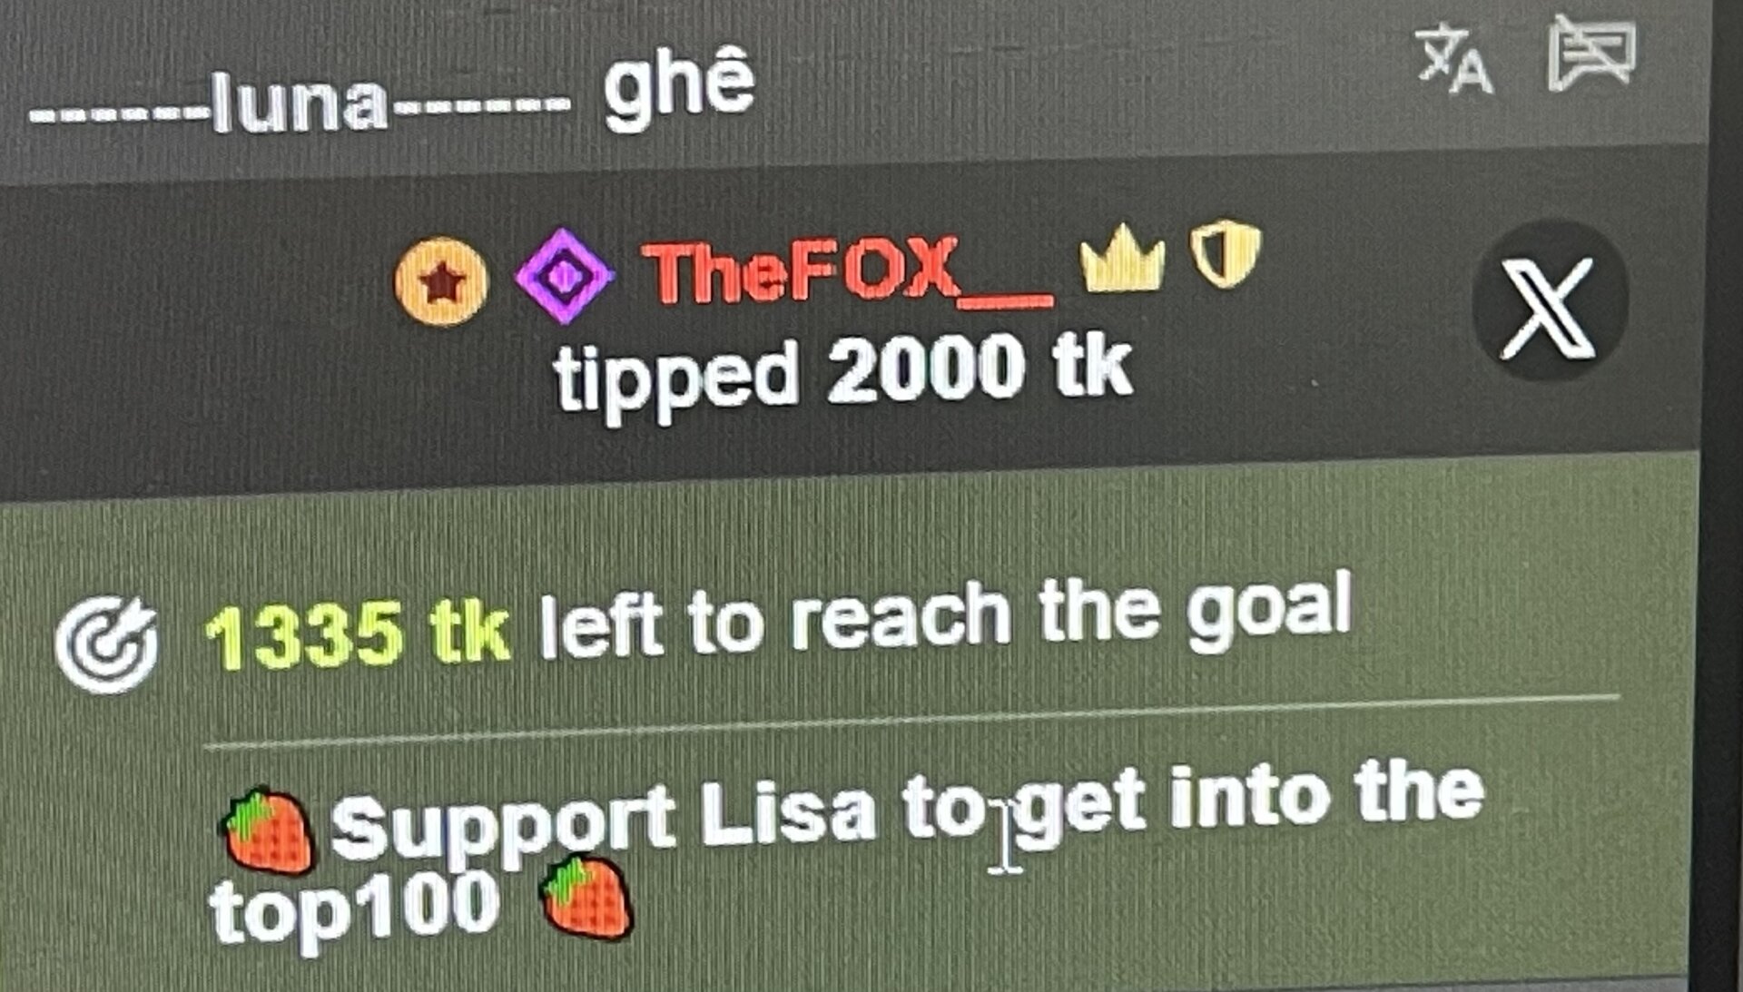Image resolution: width=1743 pixels, height=992 pixels.
Task: Click the divider line in goal panel
Action: [x=912, y=722]
